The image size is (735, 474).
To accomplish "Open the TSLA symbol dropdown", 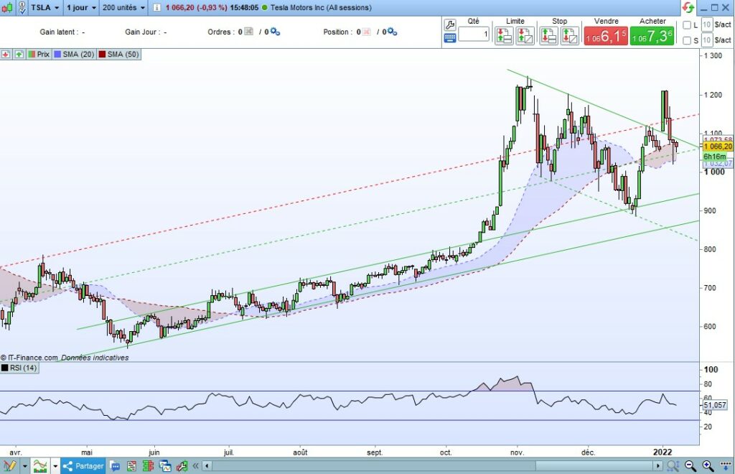I will [x=39, y=8].
